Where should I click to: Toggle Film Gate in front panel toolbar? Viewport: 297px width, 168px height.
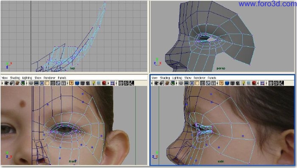[x=36, y=83]
